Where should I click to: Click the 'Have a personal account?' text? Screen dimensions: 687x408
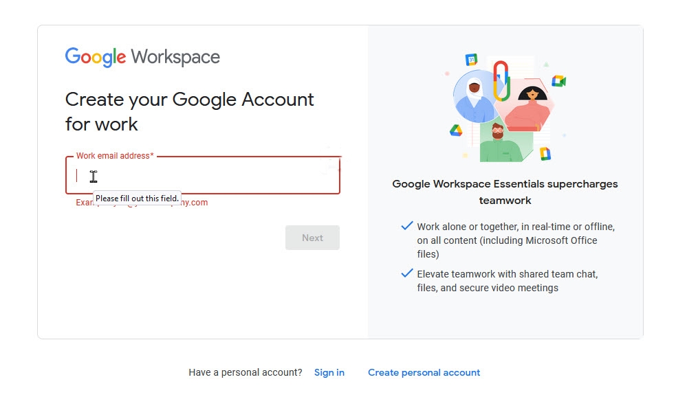[245, 372]
